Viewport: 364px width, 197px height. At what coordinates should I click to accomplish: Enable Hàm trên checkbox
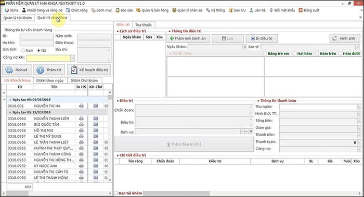pos(317,54)
